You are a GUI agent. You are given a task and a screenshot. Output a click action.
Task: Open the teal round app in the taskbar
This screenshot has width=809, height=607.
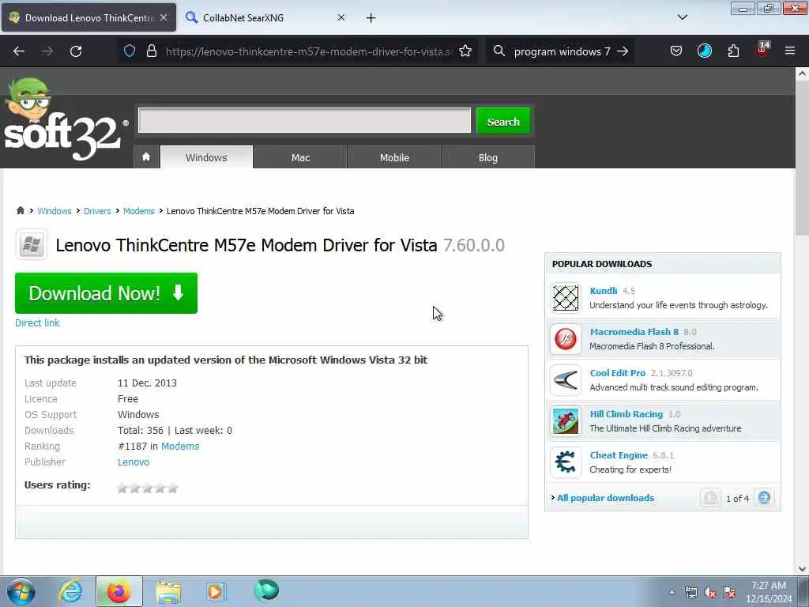tap(266, 590)
